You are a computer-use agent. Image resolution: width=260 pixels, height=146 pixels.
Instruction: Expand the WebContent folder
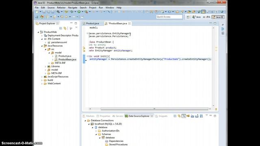point(42,84)
